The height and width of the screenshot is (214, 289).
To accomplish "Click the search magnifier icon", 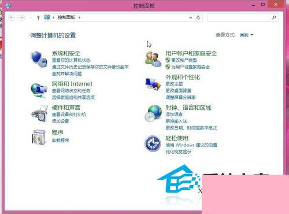I will pyautogui.click(x=274, y=17).
